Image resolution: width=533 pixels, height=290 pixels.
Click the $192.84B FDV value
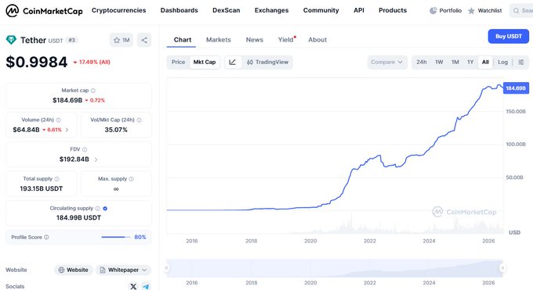coord(74,159)
